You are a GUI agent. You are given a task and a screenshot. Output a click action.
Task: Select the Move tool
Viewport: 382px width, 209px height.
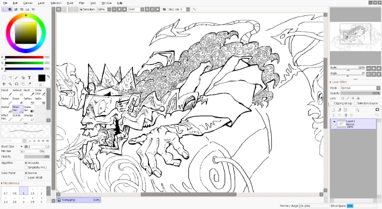point(4,84)
